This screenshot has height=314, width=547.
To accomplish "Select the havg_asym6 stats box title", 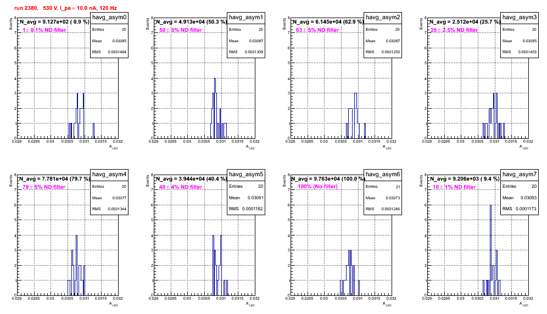I will click(383, 175).
